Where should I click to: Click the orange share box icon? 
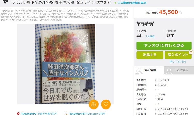94,104
